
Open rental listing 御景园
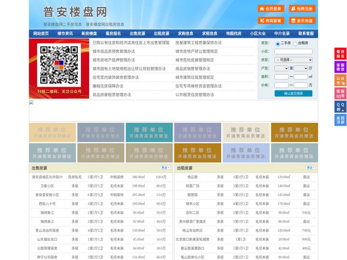[192, 195]
